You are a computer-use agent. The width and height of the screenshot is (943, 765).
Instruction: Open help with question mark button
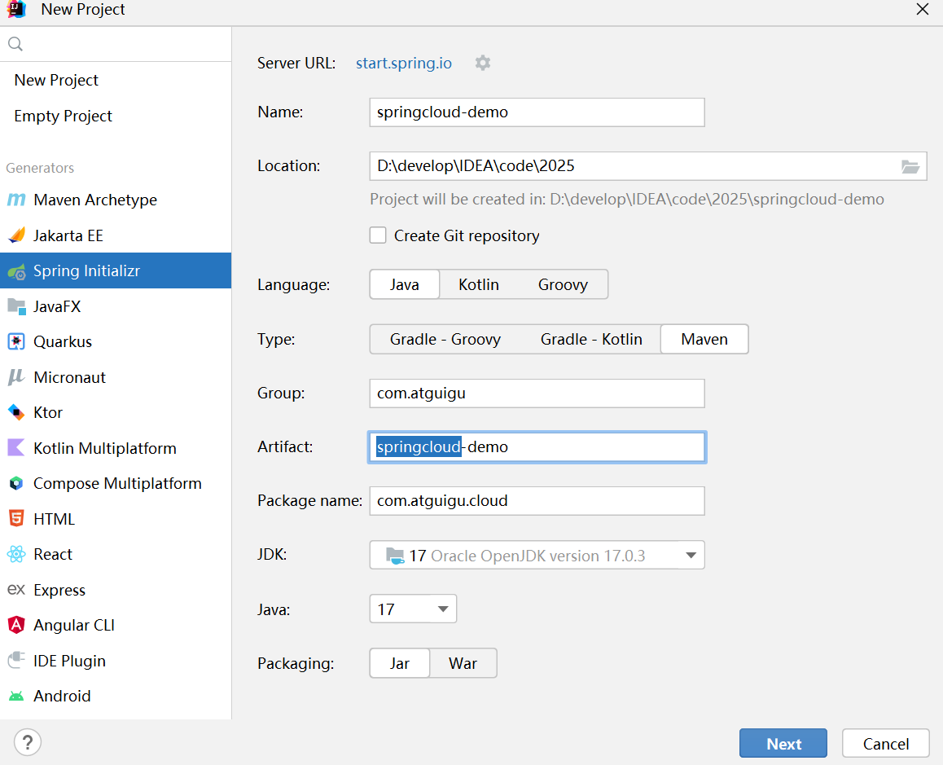28,742
